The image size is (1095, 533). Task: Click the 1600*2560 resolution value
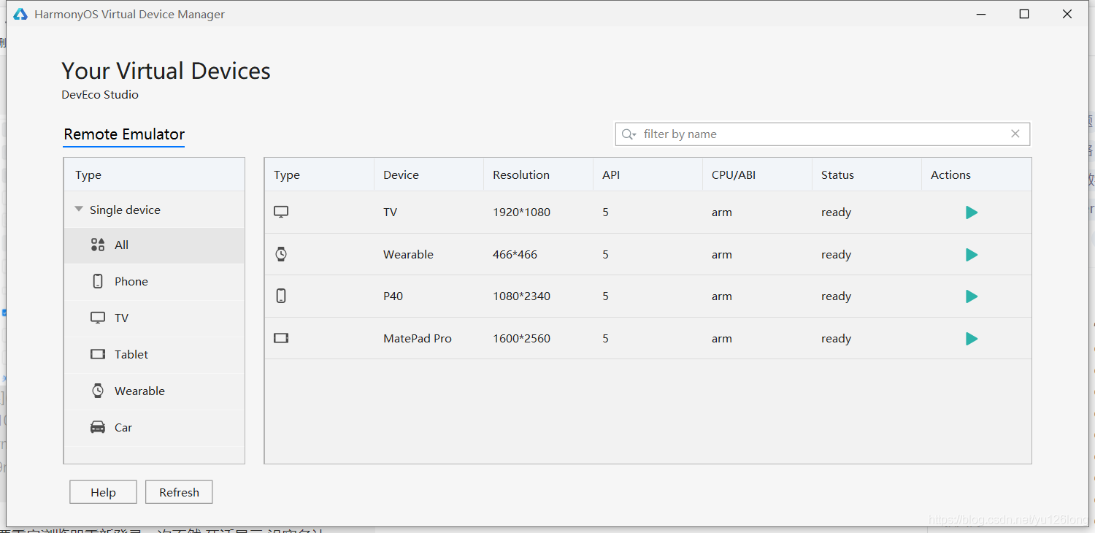(521, 339)
